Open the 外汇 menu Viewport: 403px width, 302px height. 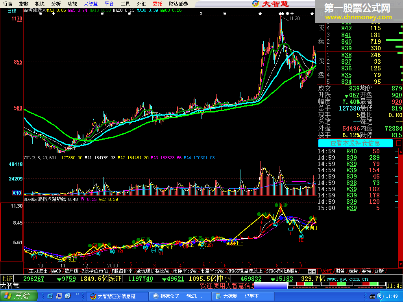pos(142,4)
